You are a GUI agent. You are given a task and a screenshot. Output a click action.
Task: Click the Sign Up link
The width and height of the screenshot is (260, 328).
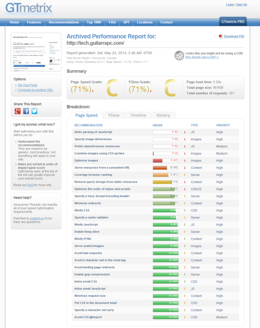[242, 5]
